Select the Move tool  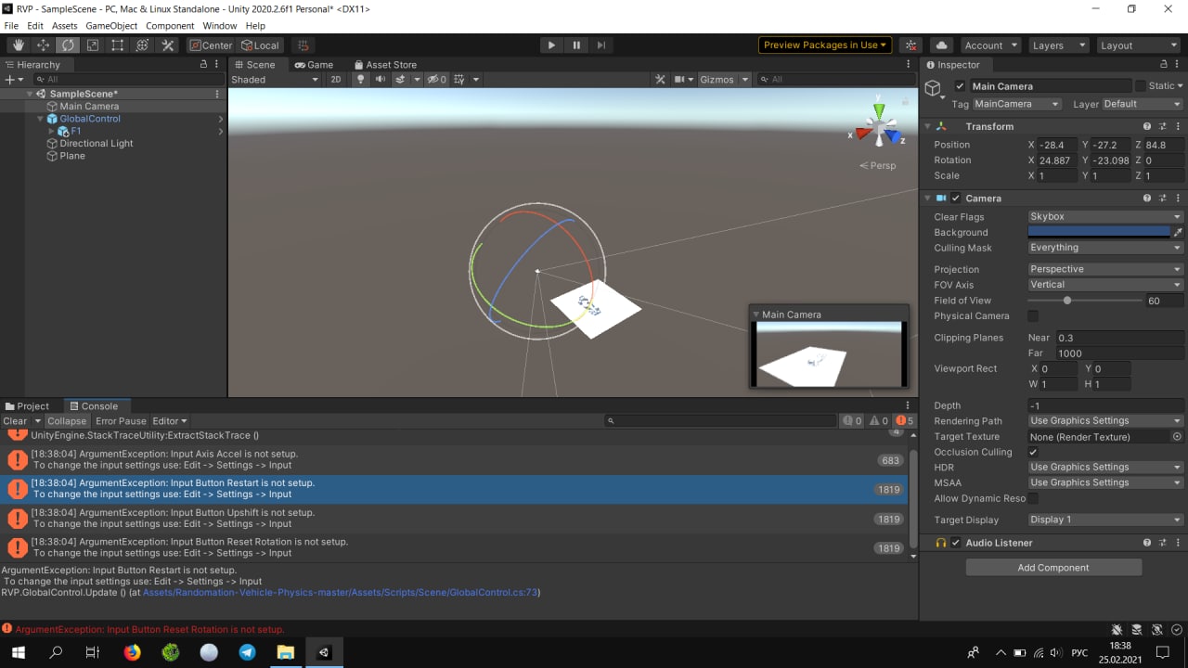[x=43, y=45]
